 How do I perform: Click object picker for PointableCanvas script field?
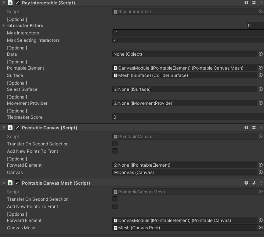click(x=260, y=136)
